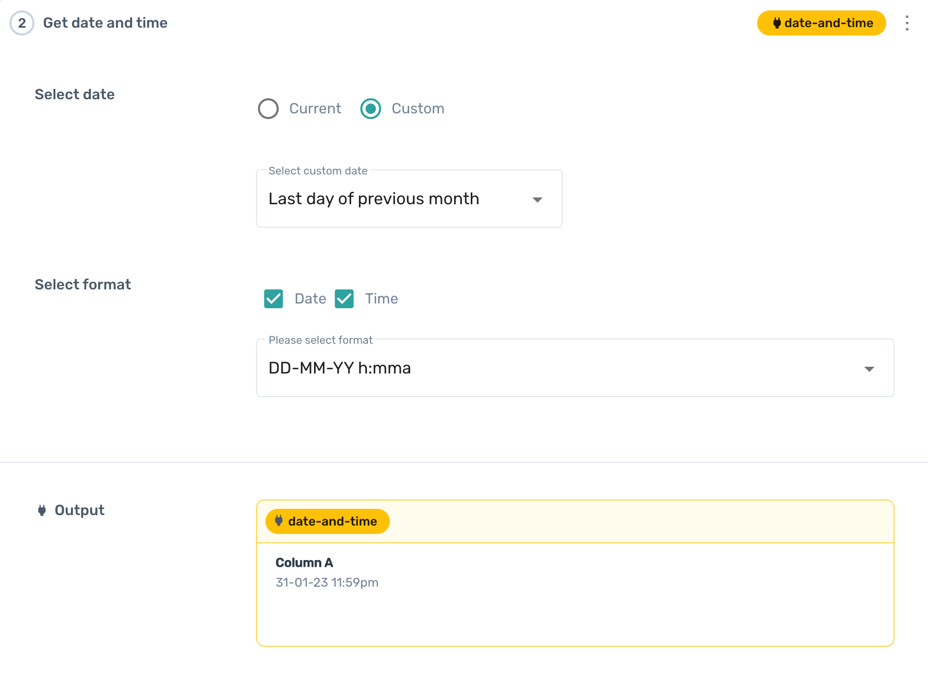Uncheck the Date format checkbox
Screen dimensions: 928x676
click(274, 299)
